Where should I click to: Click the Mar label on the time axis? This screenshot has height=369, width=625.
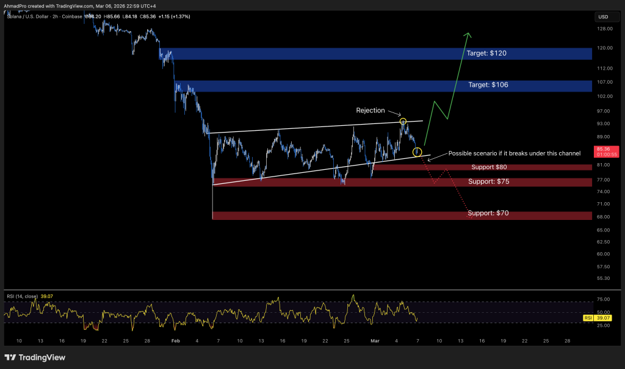tap(375, 340)
